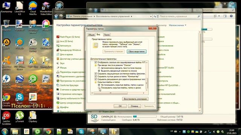Open Mail.Ru Agent from the taskbar
Viewport: 241px width, 135px height.
pos(37,132)
